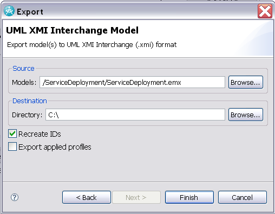Click the Models field label

click(24, 83)
